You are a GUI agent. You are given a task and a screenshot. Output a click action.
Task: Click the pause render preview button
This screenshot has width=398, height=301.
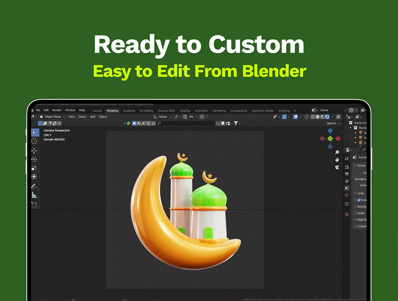click(x=338, y=117)
